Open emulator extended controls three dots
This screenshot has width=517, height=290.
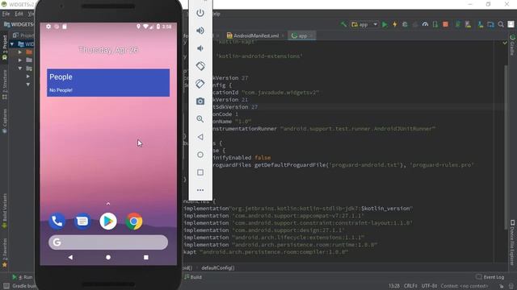coord(200,190)
